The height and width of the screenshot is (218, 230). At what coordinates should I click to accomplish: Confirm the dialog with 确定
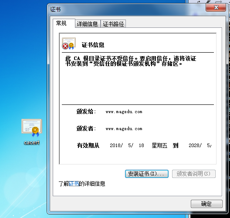point(206,204)
